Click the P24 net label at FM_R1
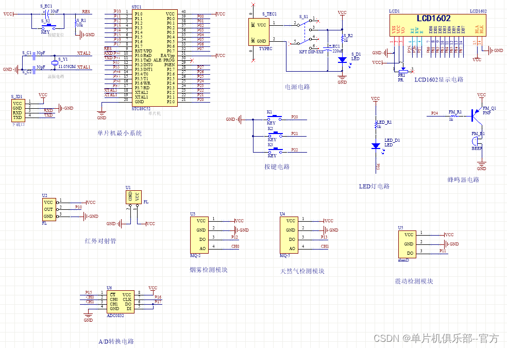Viewport: 507px width, 348px height. pos(434,113)
